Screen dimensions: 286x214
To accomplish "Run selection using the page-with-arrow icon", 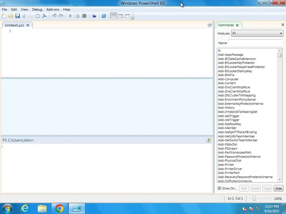I will (77, 16).
